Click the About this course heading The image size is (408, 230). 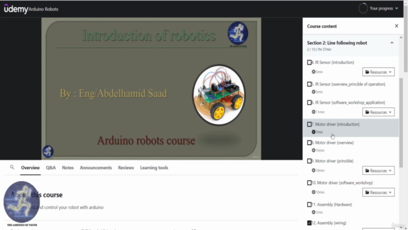(x=36, y=195)
